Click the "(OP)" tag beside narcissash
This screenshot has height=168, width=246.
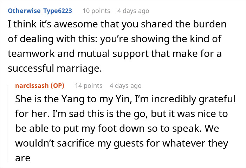point(57,86)
